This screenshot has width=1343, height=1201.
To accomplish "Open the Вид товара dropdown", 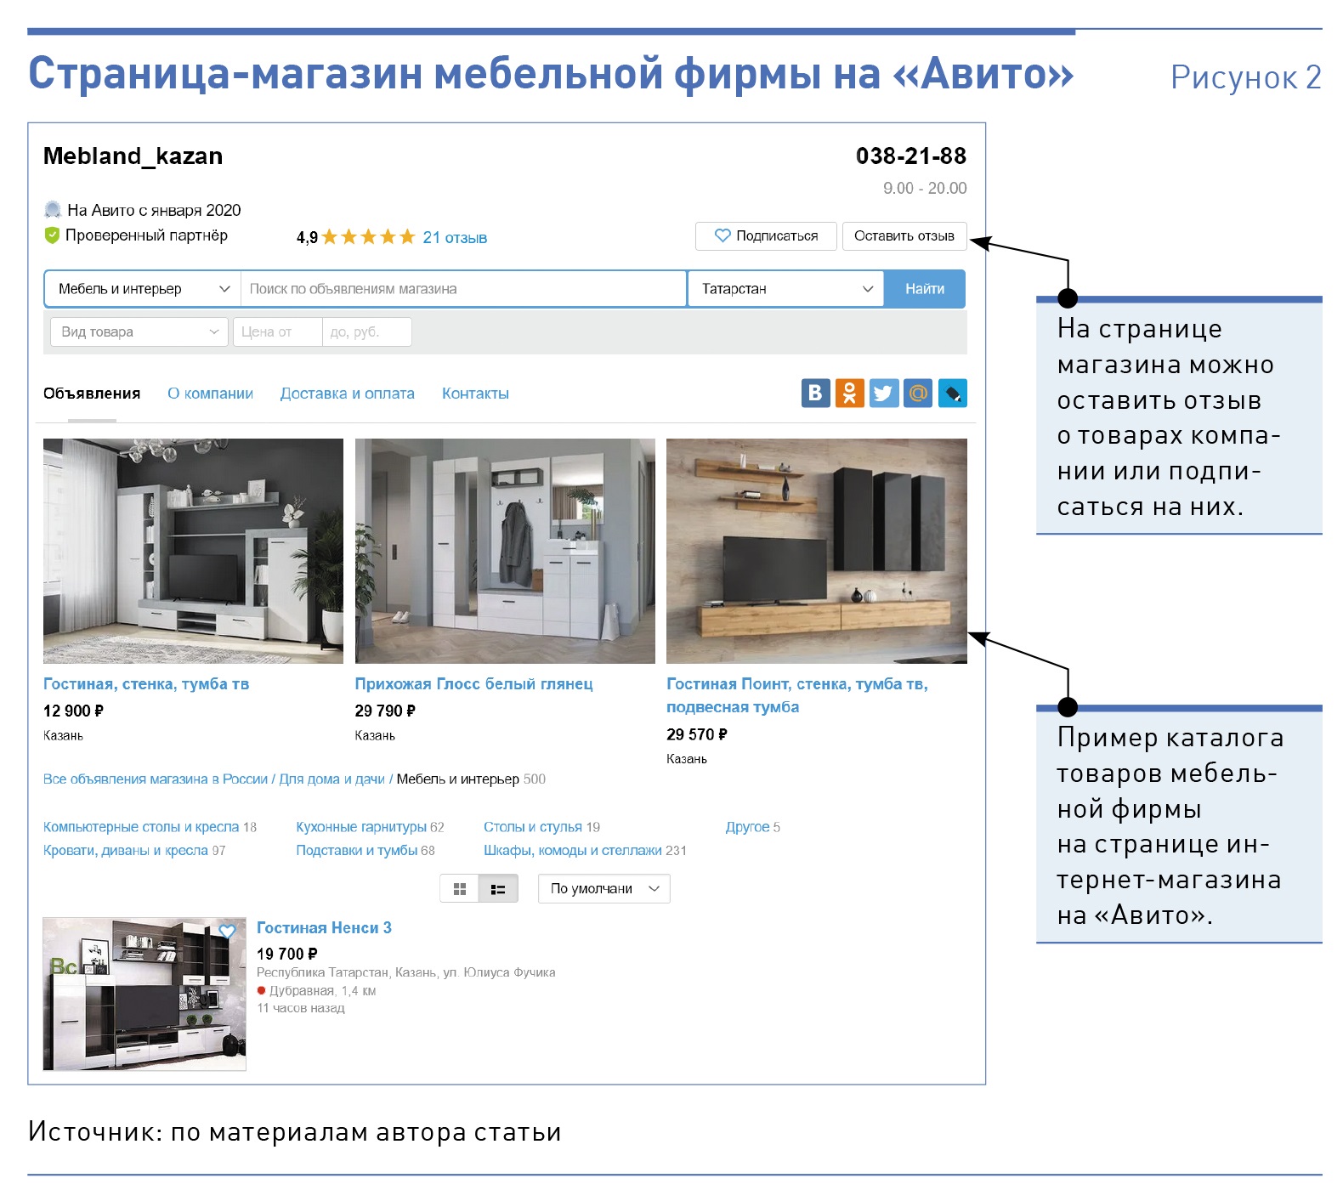I will (x=139, y=331).
